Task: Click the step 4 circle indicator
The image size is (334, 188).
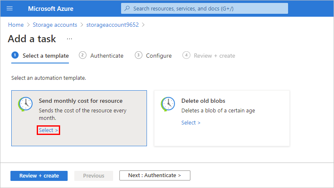Action: pyautogui.click(x=186, y=55)
